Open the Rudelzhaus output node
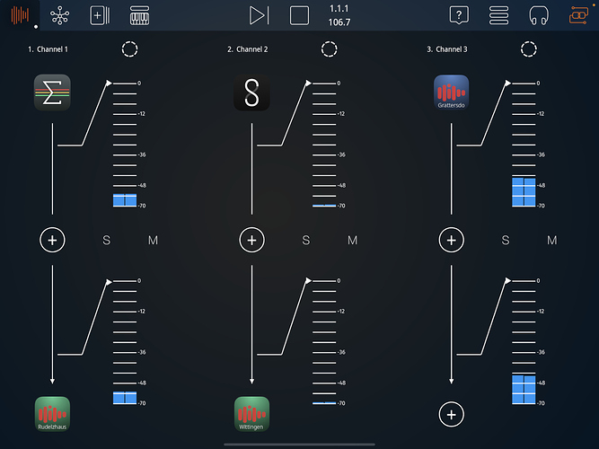 (52, 414)
